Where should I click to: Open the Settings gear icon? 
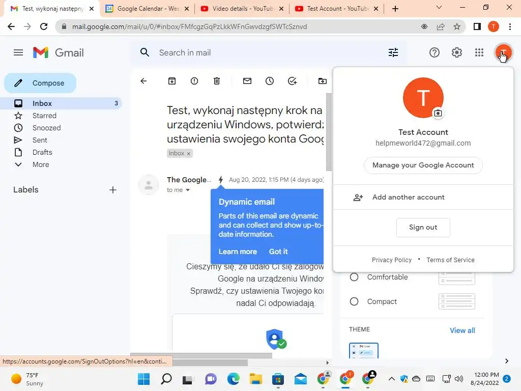(x=457, y=52)
